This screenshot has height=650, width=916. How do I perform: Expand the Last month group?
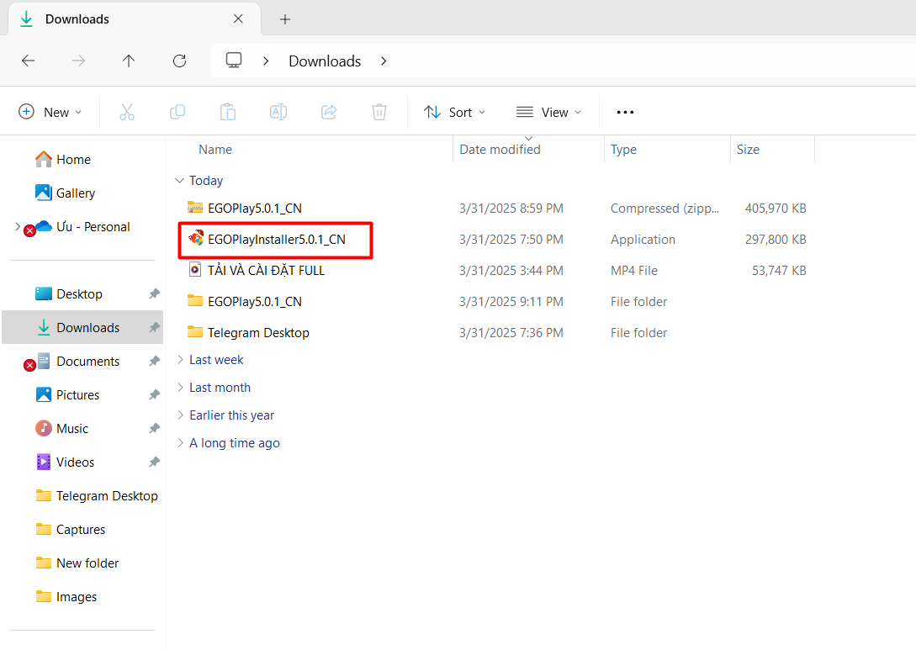coord(181,387)
